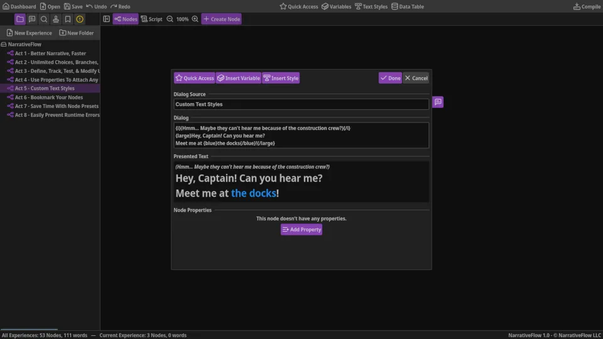Open Text Styles from top bar
The height and width of the screenshot is (339, 603).
tap(371, 6)
